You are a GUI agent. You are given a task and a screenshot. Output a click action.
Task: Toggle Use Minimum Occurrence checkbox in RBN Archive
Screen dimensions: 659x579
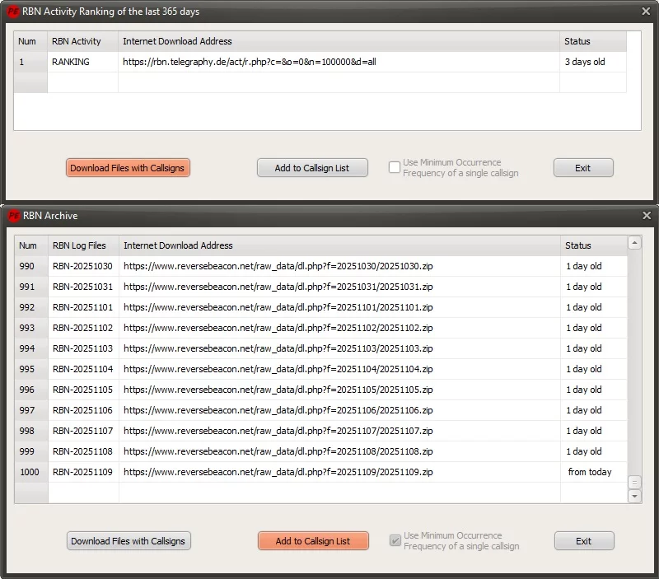395,540
